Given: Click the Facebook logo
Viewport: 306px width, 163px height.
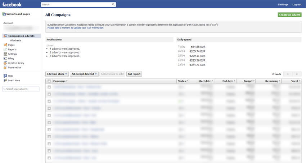Looking at the screenshot, I should coord(12,4).
